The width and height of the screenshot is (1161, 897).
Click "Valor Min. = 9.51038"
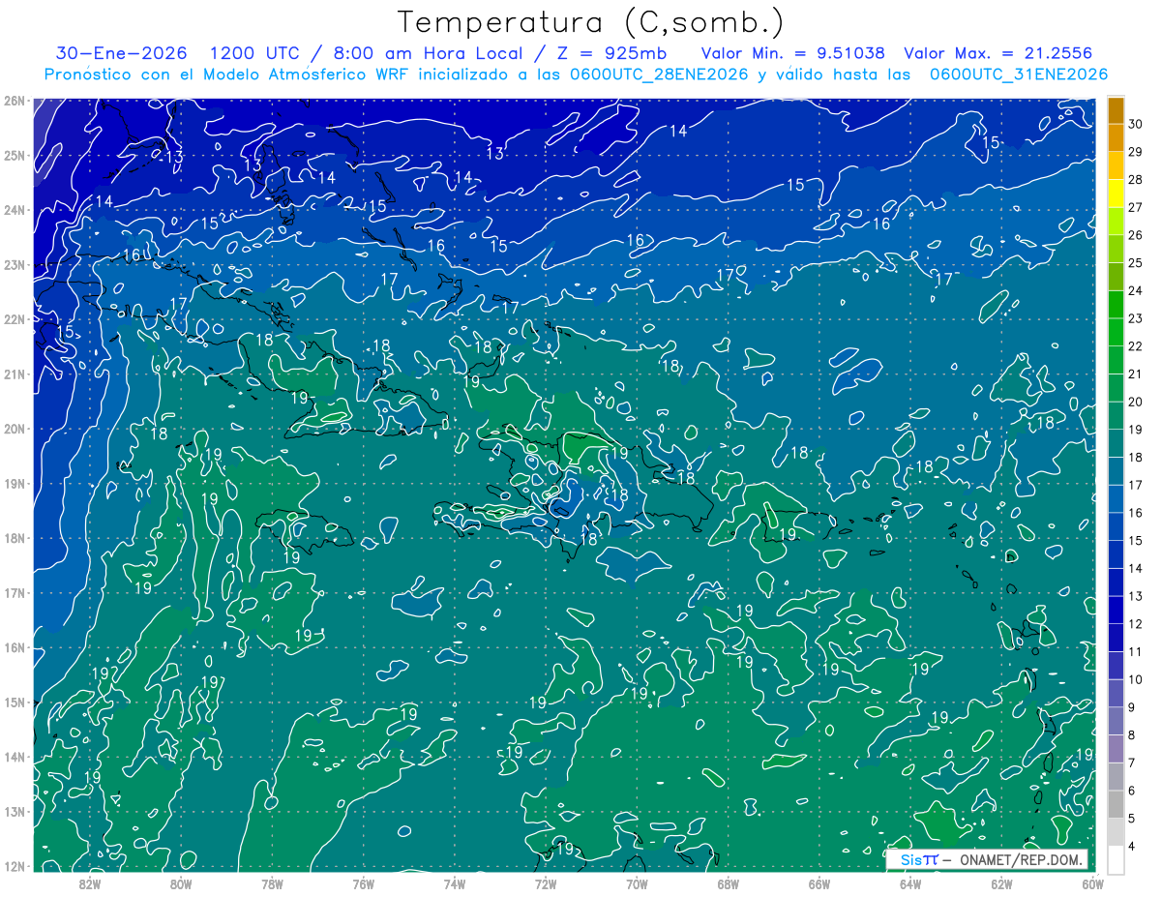pos(793,53)
